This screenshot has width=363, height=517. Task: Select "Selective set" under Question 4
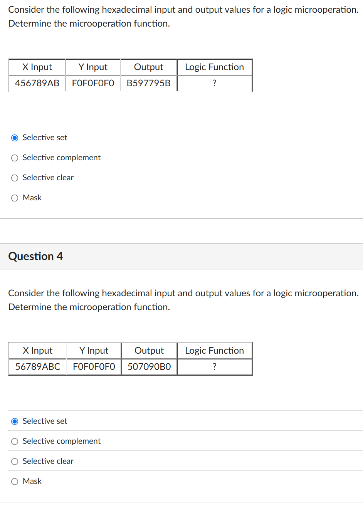tap(14, 421)
